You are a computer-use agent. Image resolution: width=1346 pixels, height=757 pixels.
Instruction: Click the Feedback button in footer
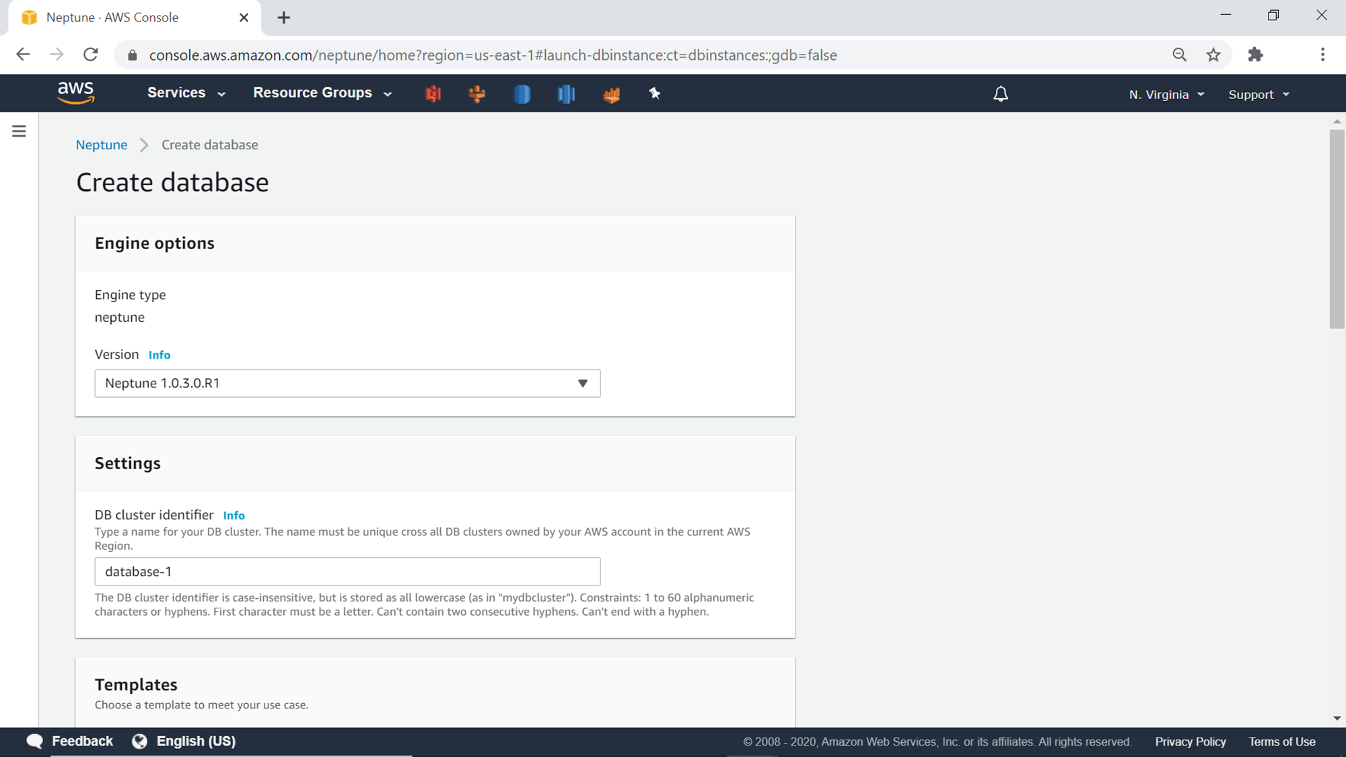70,741
